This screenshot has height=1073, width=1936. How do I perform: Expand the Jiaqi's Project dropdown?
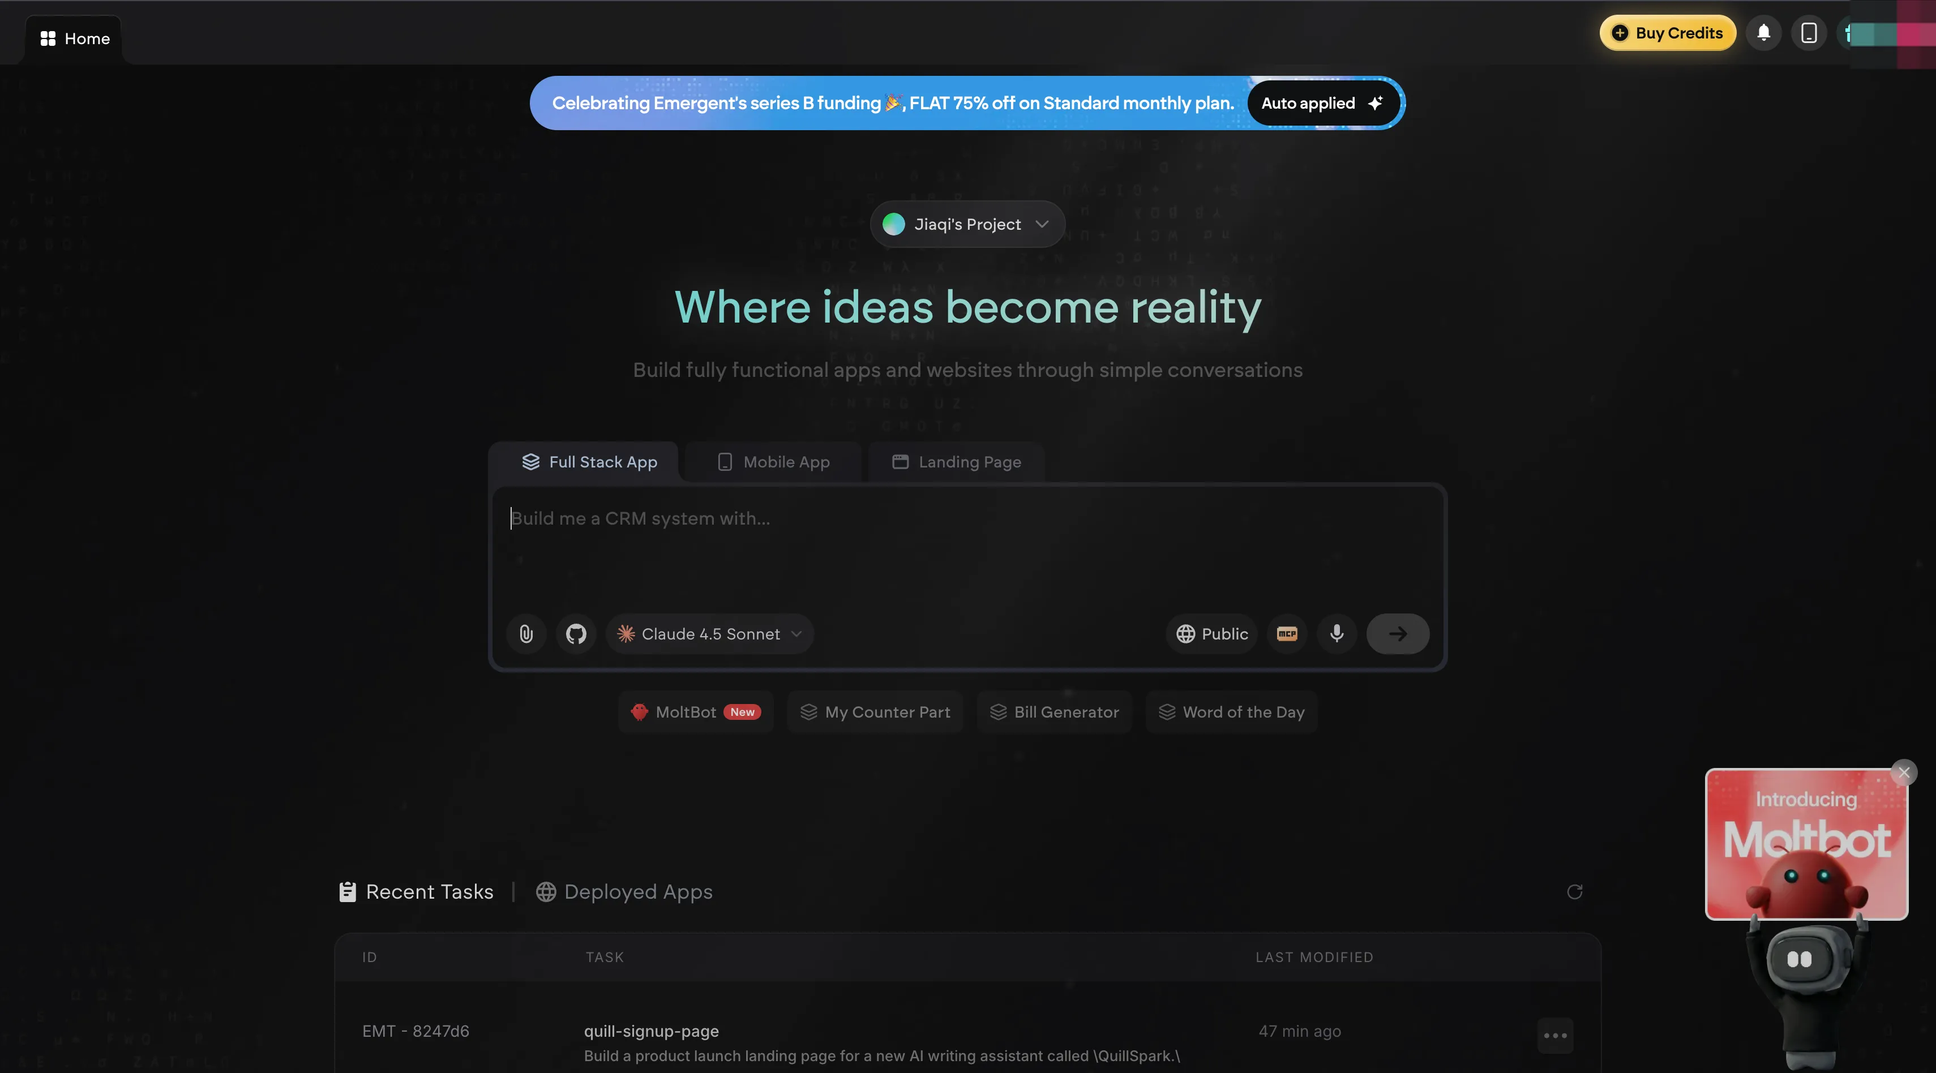coord(967,224)
